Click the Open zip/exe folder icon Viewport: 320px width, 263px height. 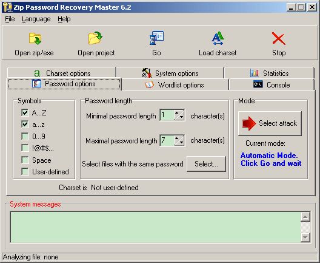coord(35,38)
